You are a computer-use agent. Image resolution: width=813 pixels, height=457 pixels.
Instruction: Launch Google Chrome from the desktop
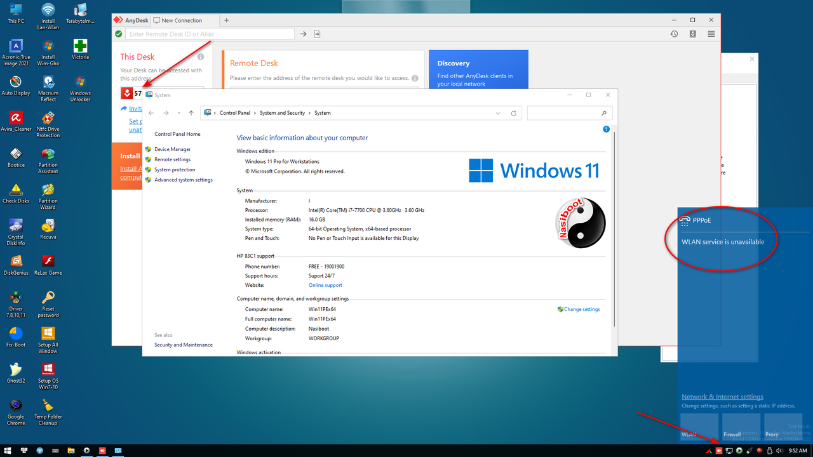click(x=16, y=413)
